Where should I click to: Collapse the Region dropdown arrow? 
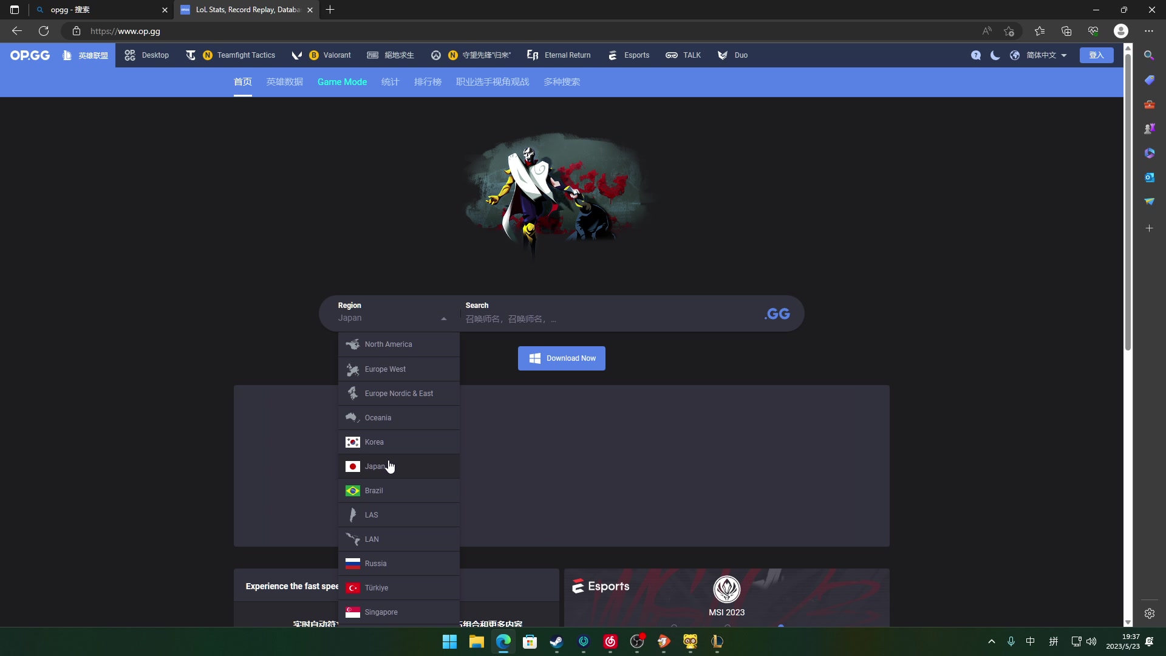click(444, 318)
